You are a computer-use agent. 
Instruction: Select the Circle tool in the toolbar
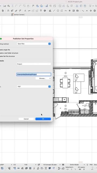click(x=58, y=11)
